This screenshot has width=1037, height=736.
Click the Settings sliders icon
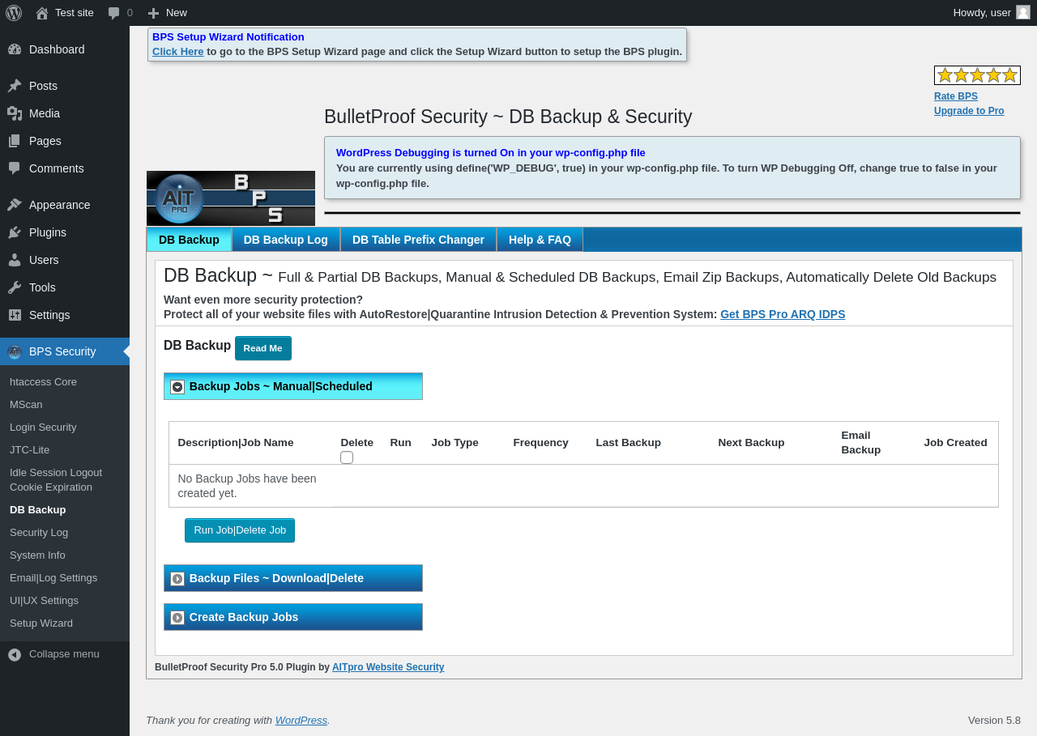(x=15, y=315)
